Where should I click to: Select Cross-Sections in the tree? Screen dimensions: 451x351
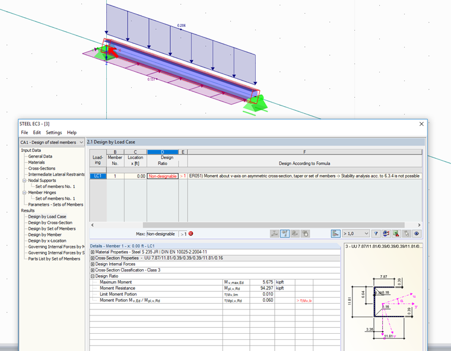point(42,168)
